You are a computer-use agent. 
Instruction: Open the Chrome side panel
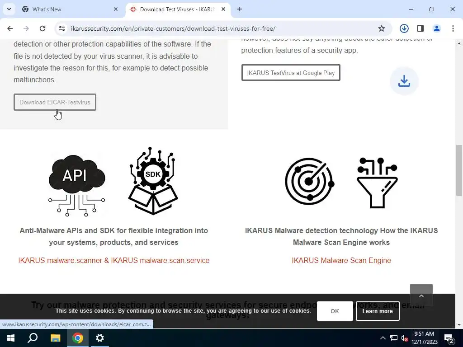pyautogui.click(x=420, y=28)
